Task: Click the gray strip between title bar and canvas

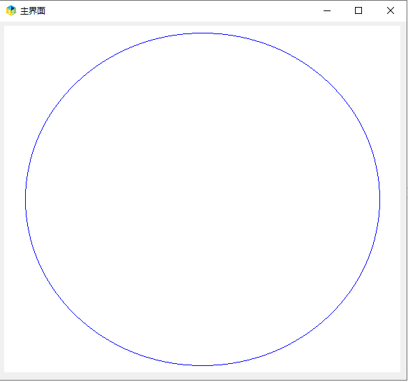Action: 202,24
